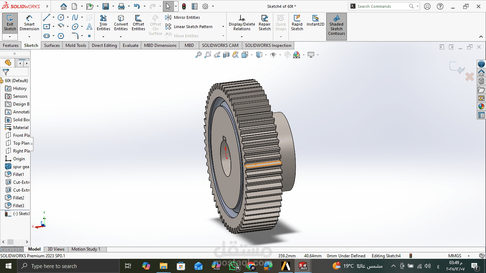486x273 pixels.
Task: Open the Exit Sketch dropdown arrow
Action: click(x=10, y=37)
